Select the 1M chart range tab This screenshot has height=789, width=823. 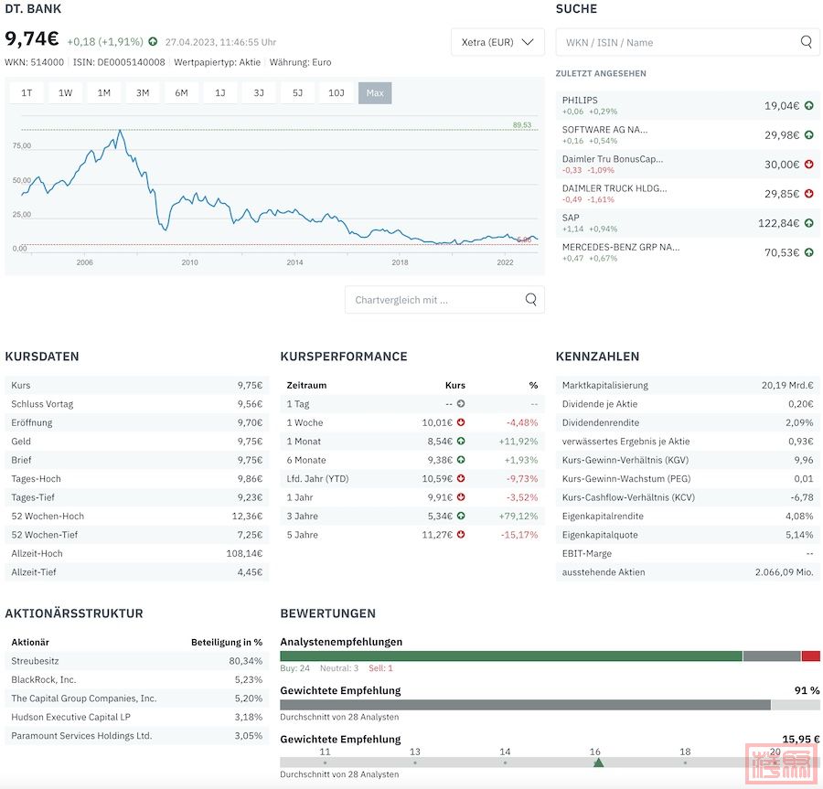tap(104, 93)
